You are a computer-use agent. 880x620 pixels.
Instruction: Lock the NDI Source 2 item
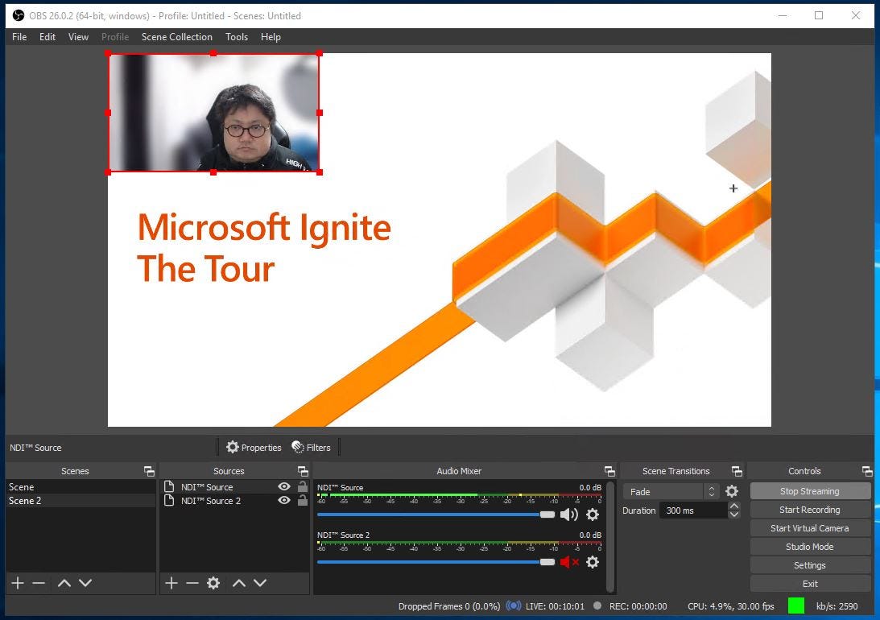click(x=303, y=500)
